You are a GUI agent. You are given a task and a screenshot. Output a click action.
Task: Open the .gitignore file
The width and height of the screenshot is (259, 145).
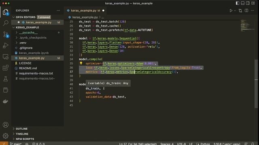pos(25,48)
